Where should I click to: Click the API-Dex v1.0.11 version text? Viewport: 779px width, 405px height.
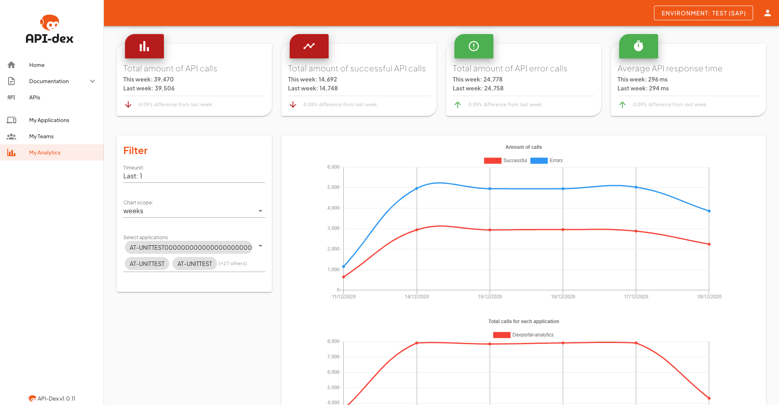point(56,399)
